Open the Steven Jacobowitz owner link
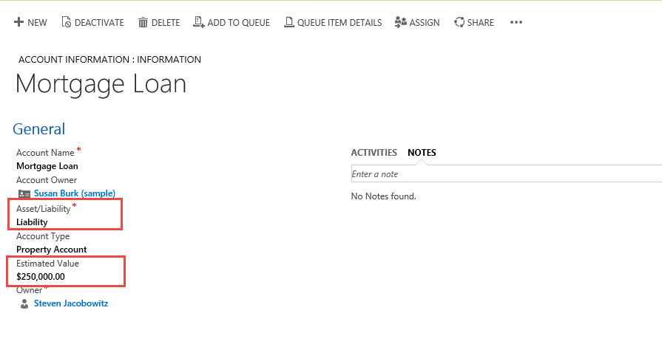The height and width of the screenshot is (361, 662). pyautogui.click(x=71, y=303)
